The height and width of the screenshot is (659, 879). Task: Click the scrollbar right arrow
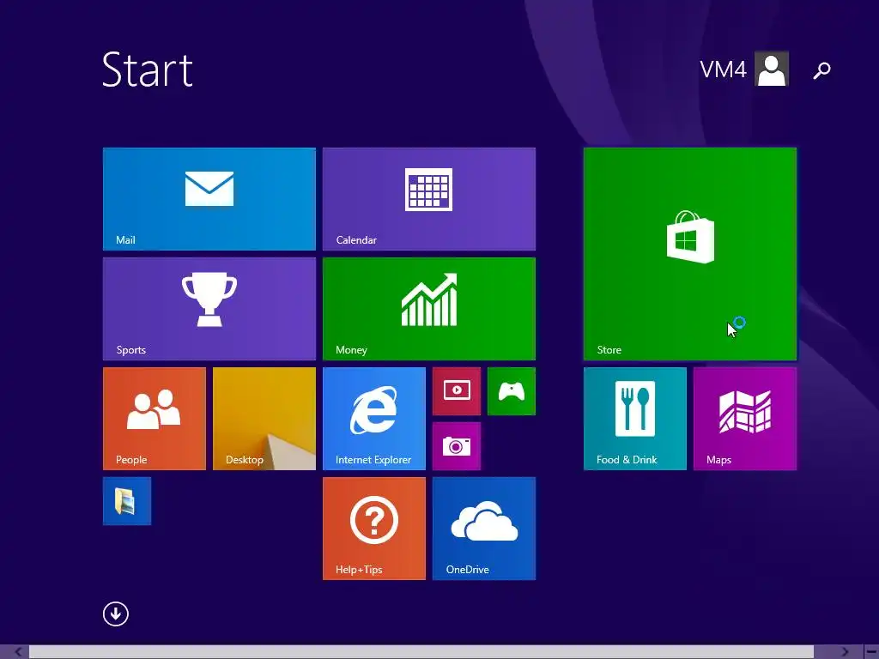pyautogui.click(x=845, y=652)
